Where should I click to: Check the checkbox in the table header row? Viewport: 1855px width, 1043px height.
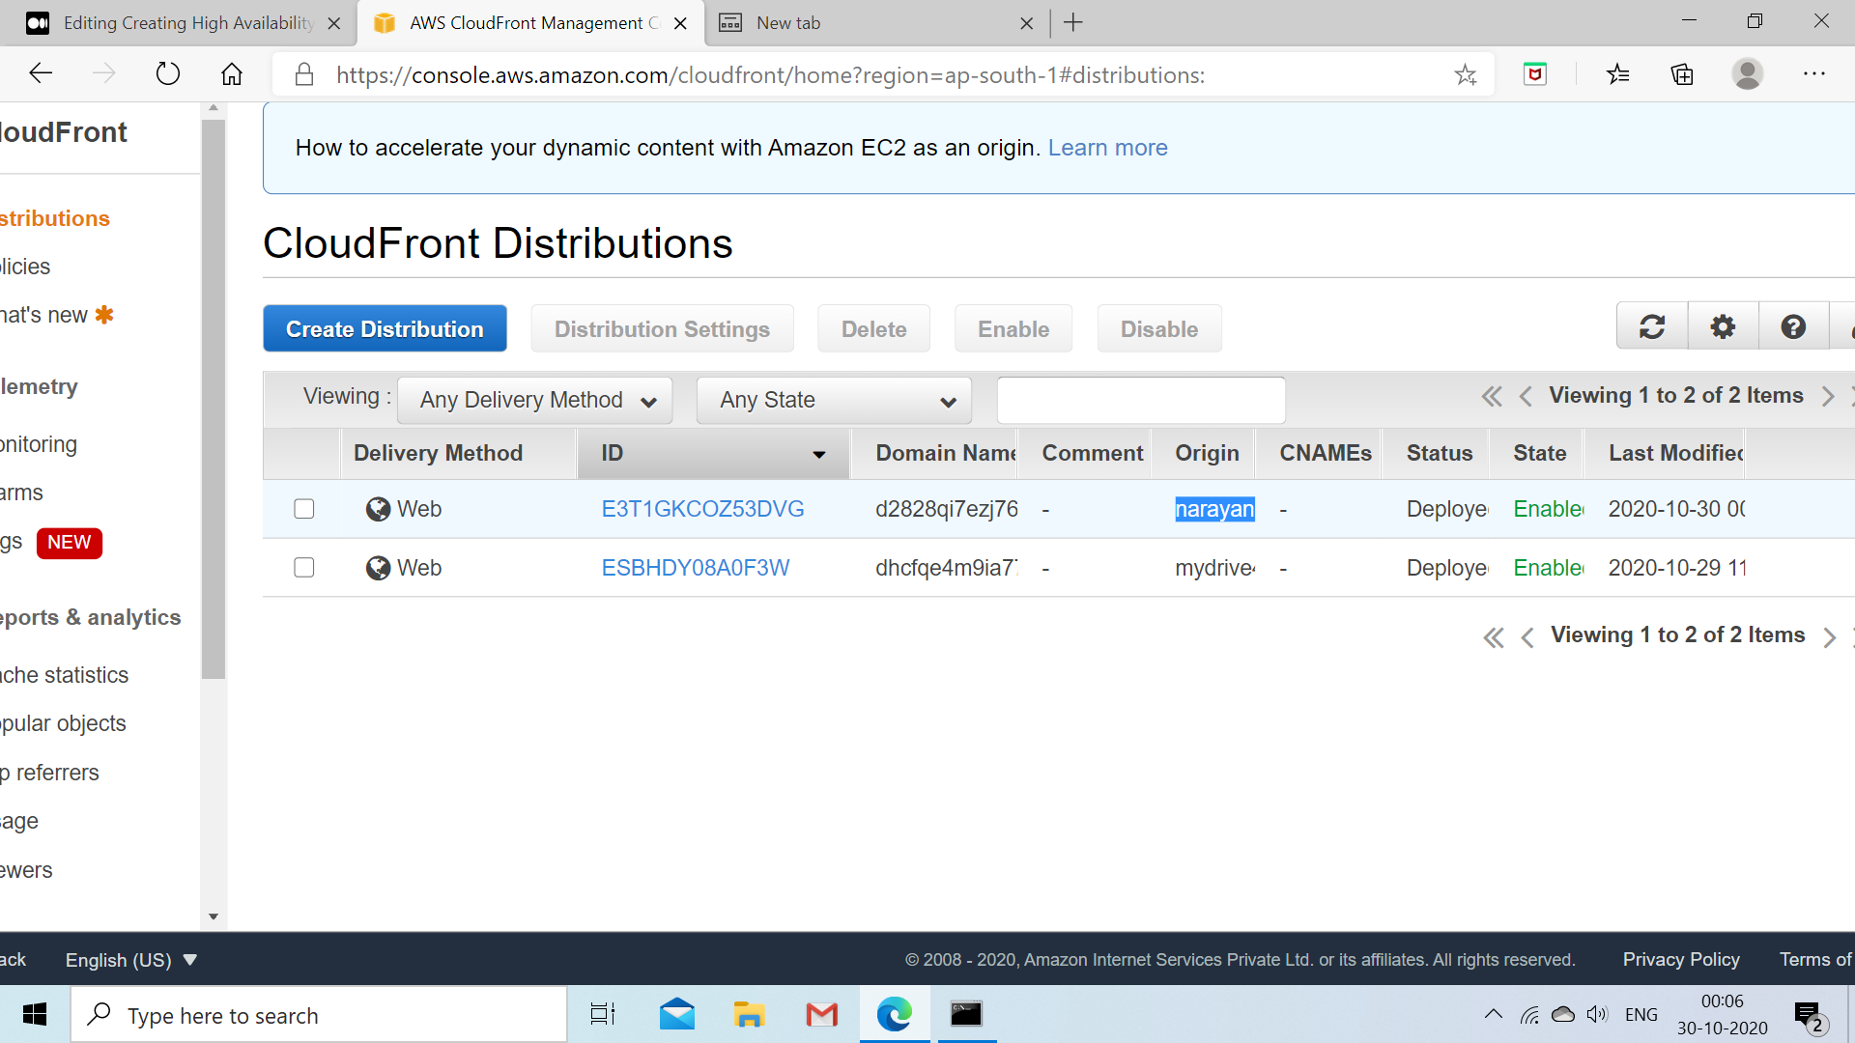[x=303, y=453]
